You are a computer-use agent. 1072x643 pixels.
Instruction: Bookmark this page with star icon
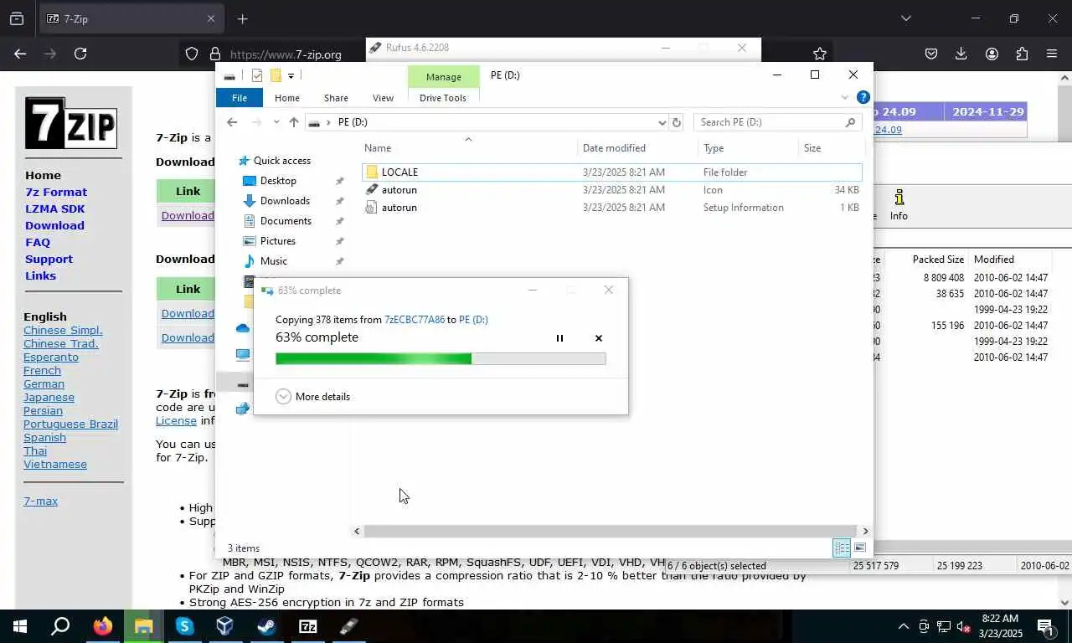(x=820, y=54)
